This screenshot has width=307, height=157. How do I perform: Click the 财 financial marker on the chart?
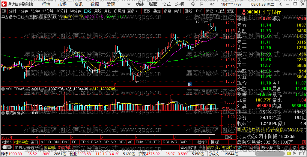(x=190, y=84)
